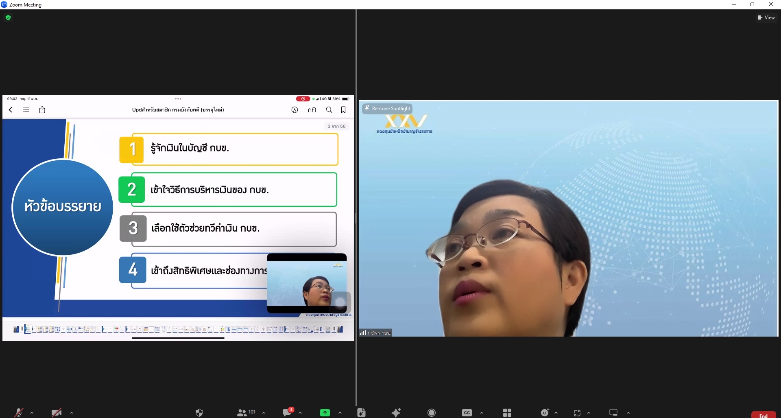Screen dimensions: 781x418
Task: Open audio options caret beside microphone
Action: (x=32, y=413)
